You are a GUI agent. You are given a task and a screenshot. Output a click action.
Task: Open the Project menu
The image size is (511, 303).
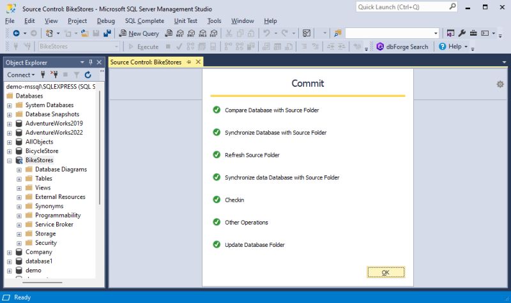[77, 21]
